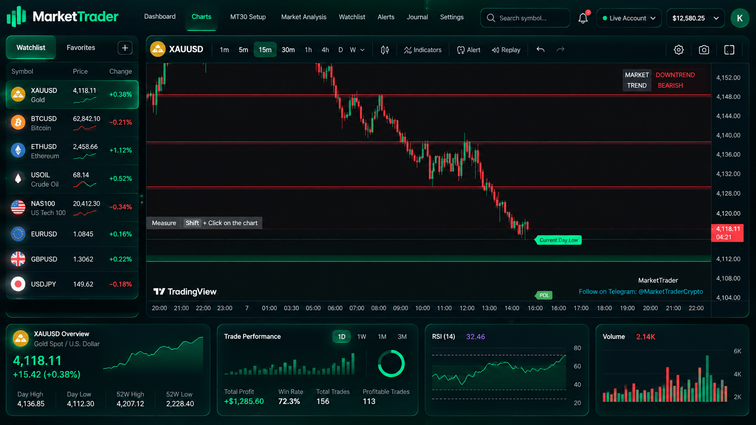Click the MarketTrader logo icon
The width and height of the screenshot is (756, 425).
point(17,17)
